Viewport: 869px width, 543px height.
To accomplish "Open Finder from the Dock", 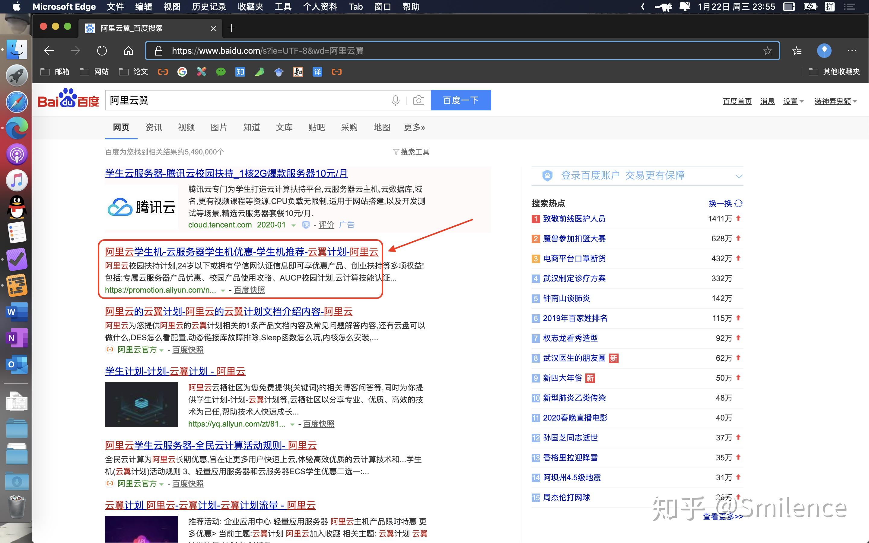I will (17, 49).
